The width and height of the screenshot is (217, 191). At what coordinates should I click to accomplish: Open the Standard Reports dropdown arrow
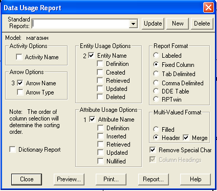click(x=133, y=24)
